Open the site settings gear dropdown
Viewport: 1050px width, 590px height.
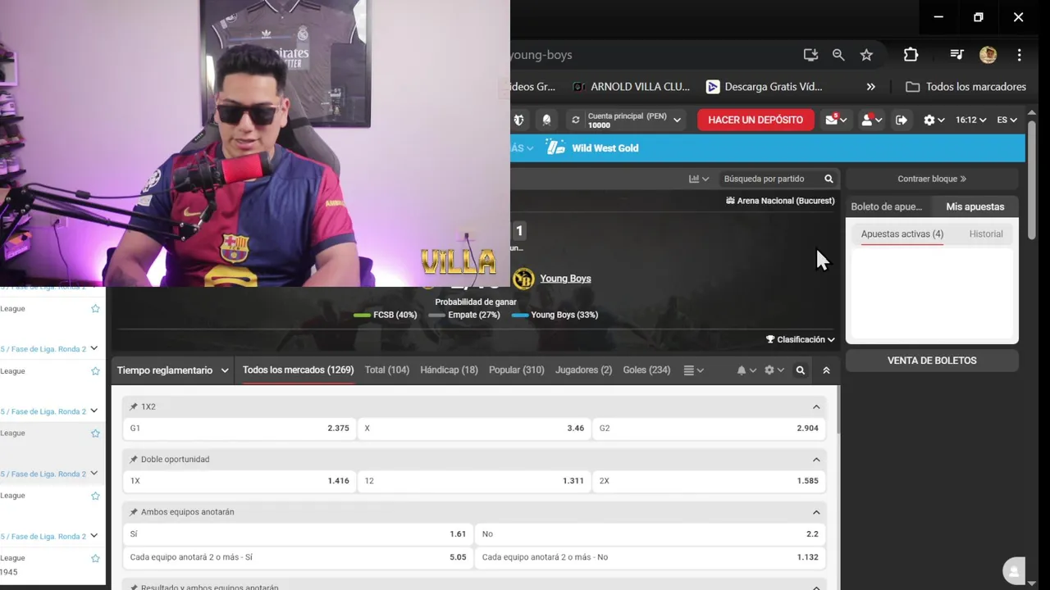934,120
